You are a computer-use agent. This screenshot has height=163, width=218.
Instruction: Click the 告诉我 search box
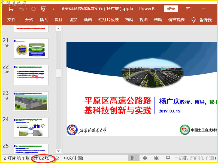click(205, 20)
